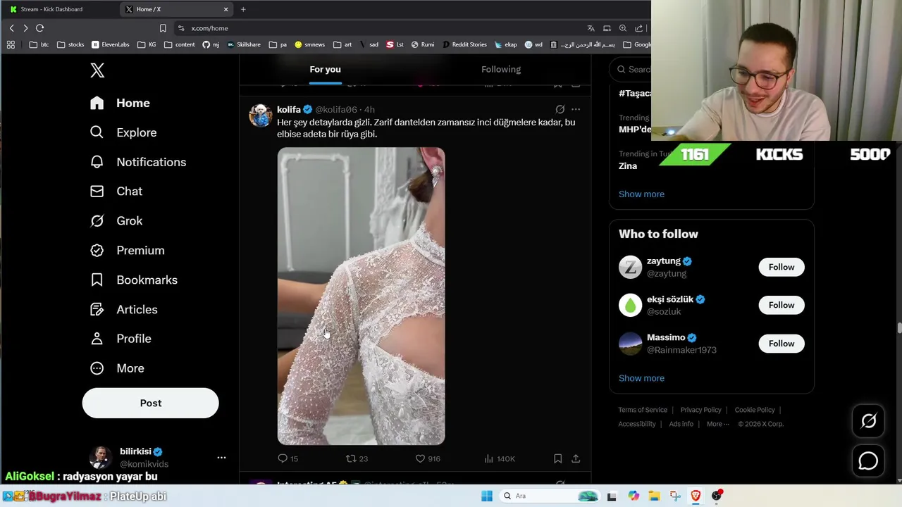The width and height of the screenshot is (902, 507).
Task: Click the browser reload button
Action: point(39,28)
